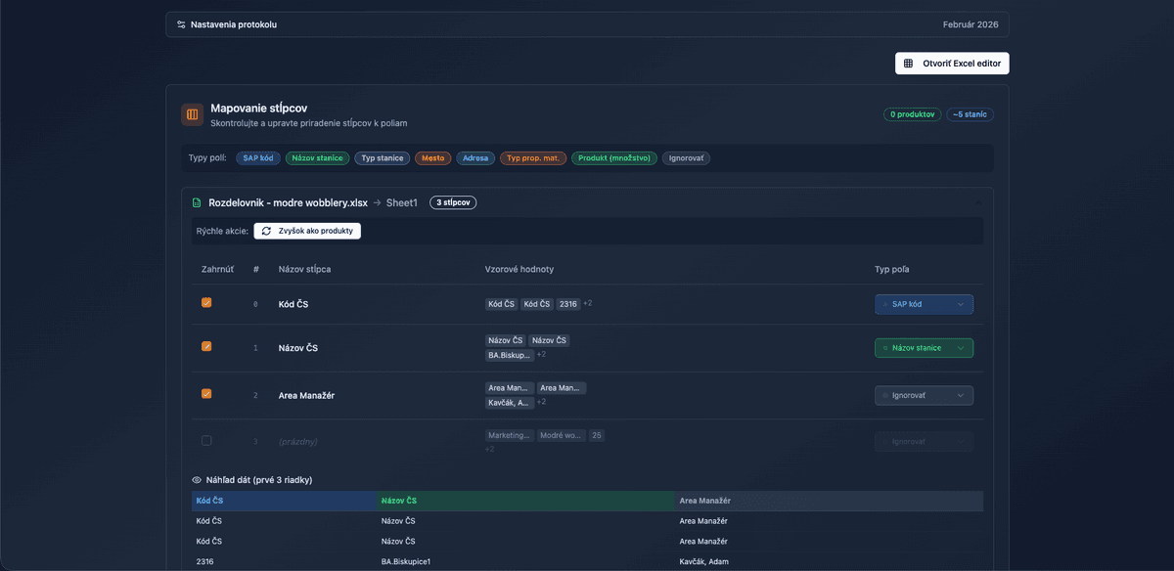Click the sliders icon beside Nastavenia protokolu
This screenshot has width=1174, height=571.
(x=181, y=24)
